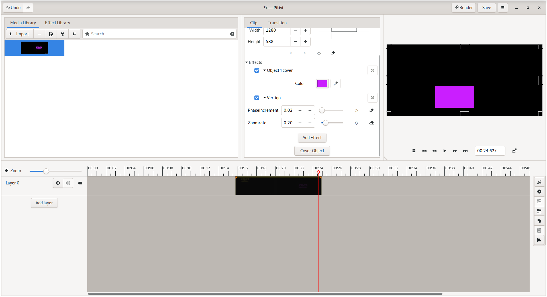The height and width of the screenshot is (297, 547).
Task: Click the Redo arrow icon
Action: [x=28, y=8]
